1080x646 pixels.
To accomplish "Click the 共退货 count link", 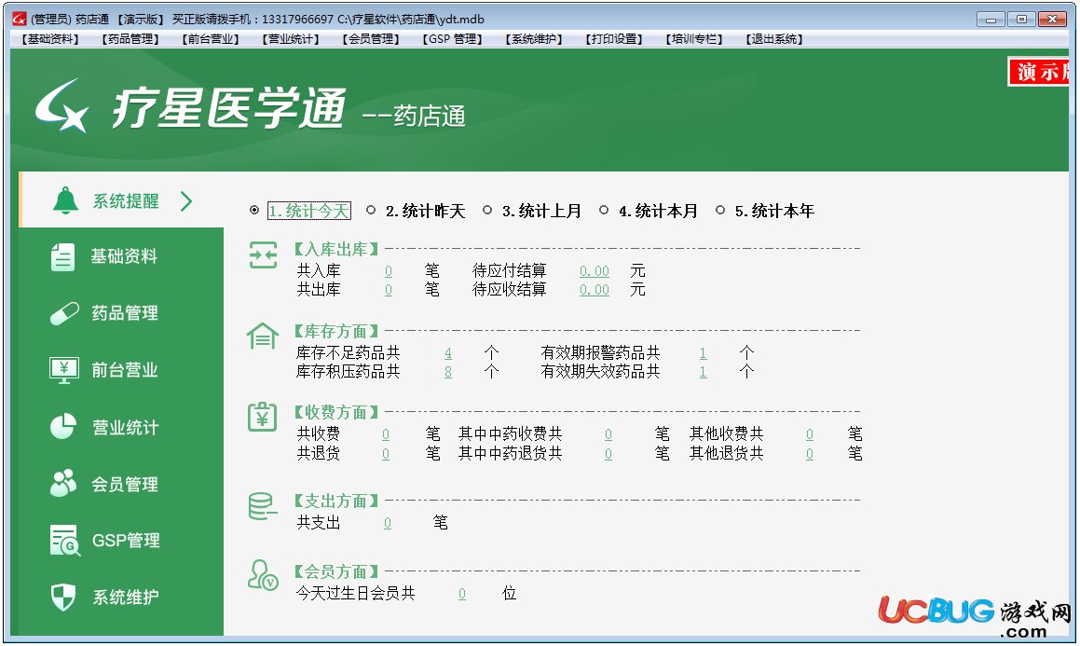I will [386, 454].
